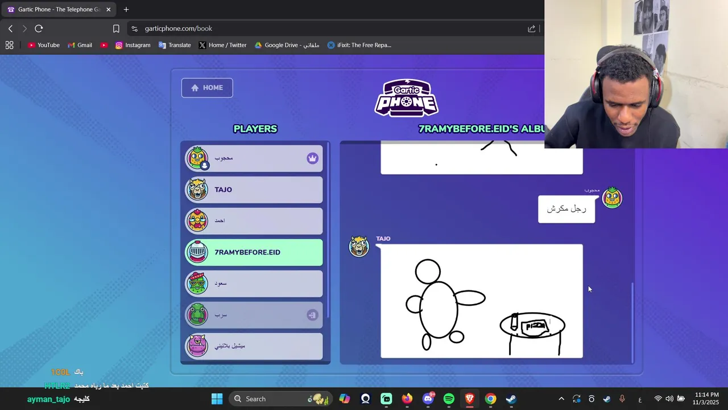Click TAJO's avatar beside the drawing

(x=359, y=246)
